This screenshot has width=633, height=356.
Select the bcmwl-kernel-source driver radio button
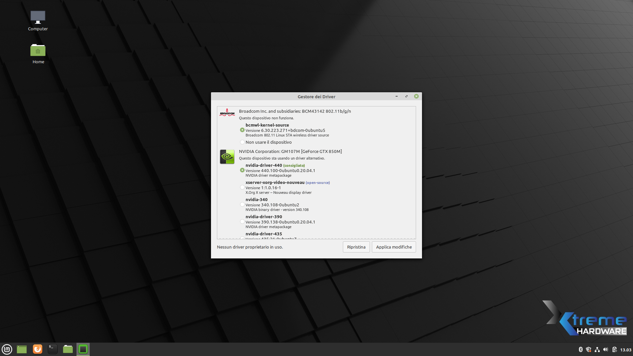[242, 130]
